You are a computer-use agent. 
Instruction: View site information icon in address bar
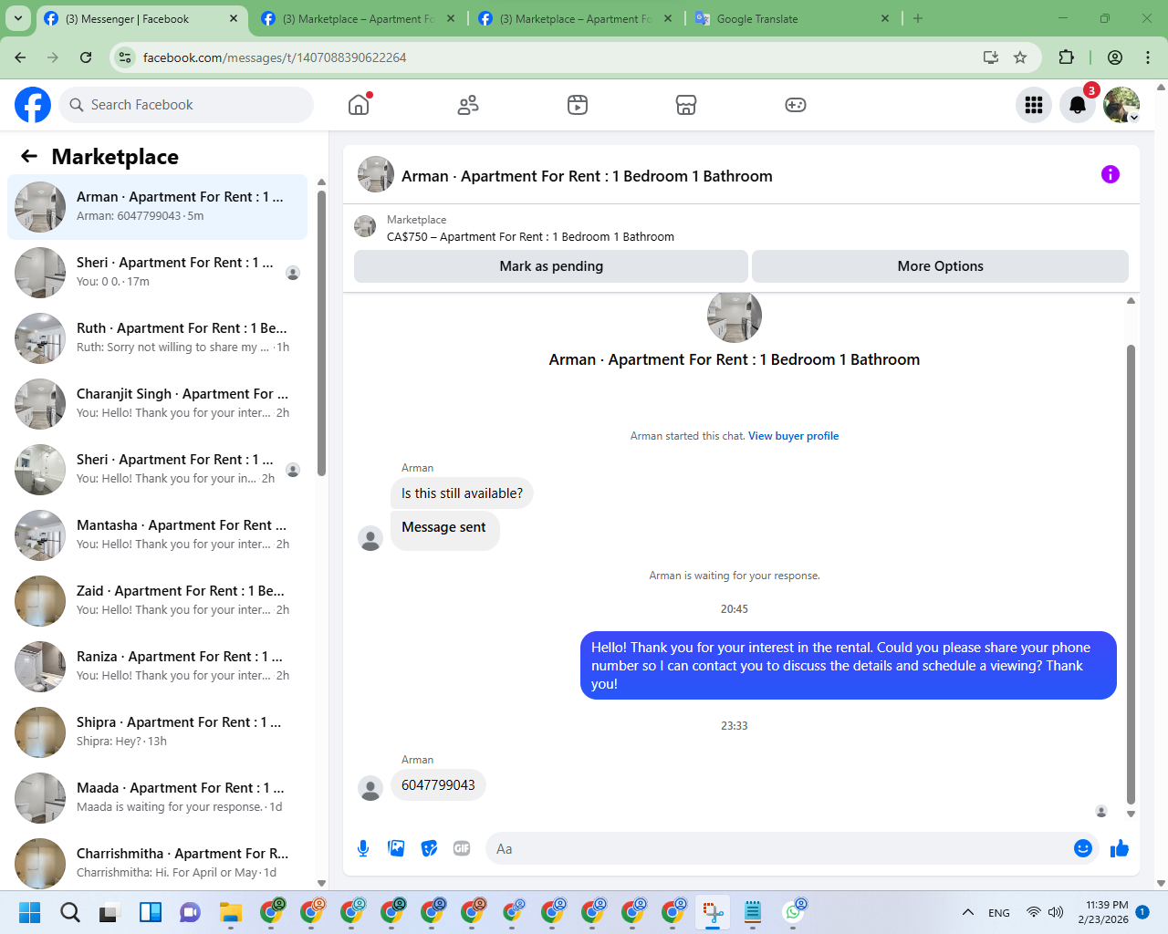coord(125,57)
